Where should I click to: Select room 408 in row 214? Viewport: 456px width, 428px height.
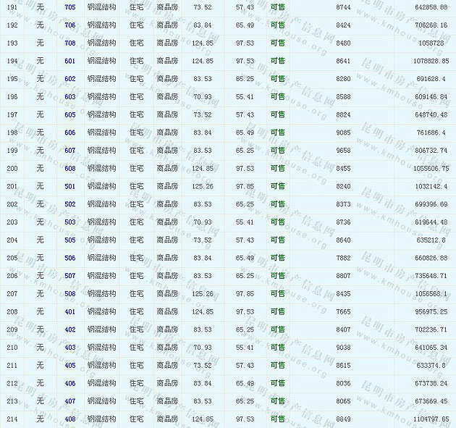[69, 419]
